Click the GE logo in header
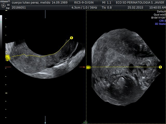Viewport: 166px width, 124px height. coord(3,6)
